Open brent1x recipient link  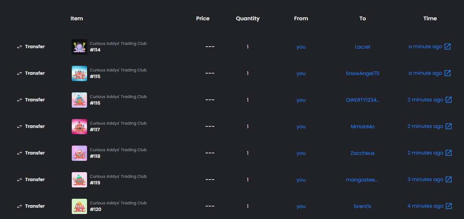(363, 206)
